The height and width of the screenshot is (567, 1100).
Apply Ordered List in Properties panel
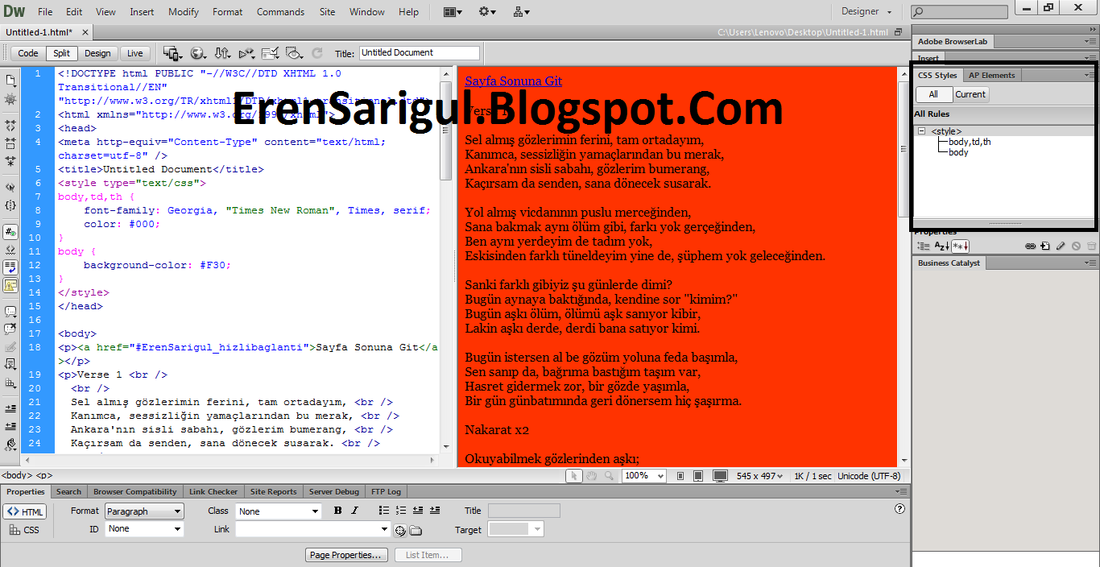(x=401, y=510)
